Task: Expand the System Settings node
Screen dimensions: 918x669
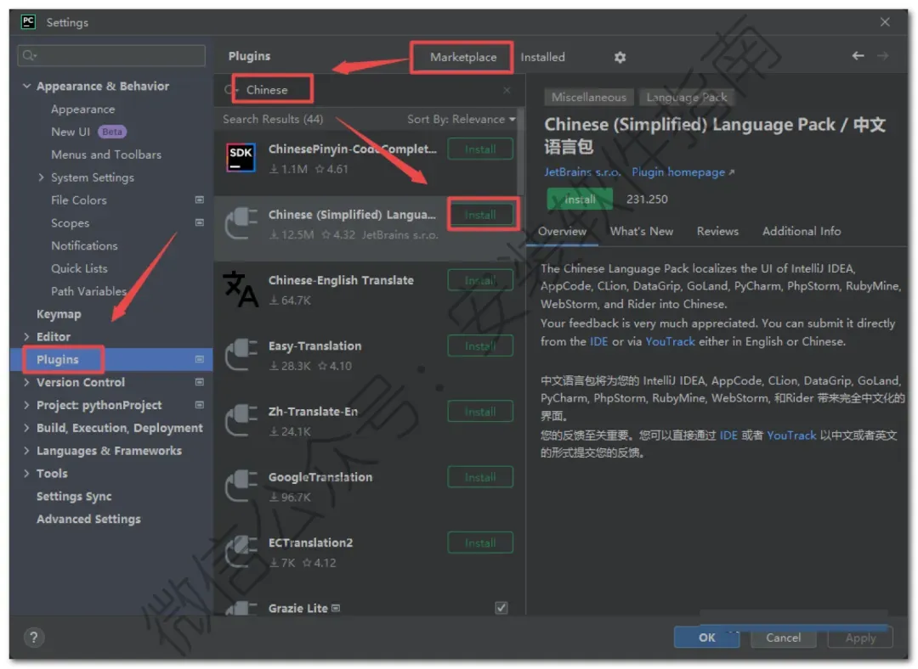Action: tap(41, 177)
